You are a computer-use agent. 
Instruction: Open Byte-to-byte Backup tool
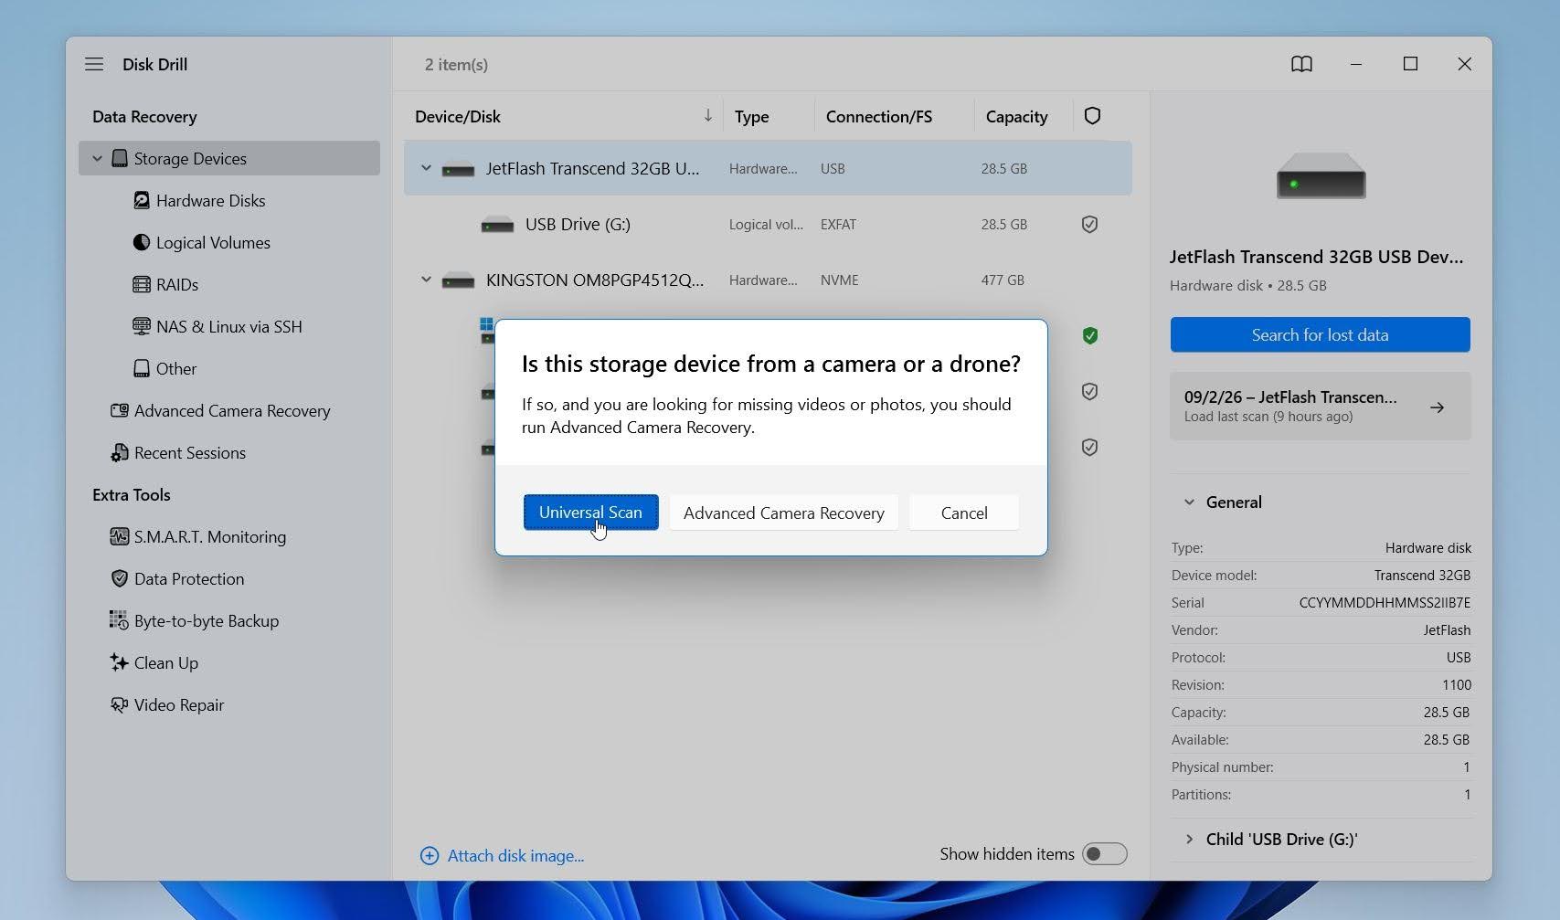(207, 620)
